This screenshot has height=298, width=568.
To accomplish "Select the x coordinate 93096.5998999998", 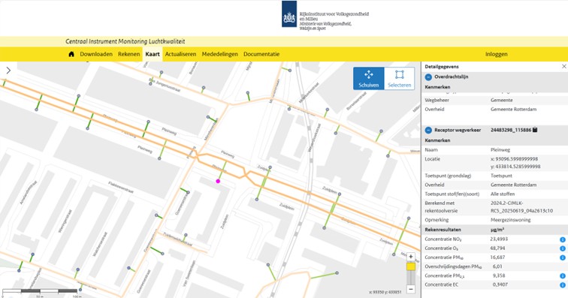I will point(515,159).
